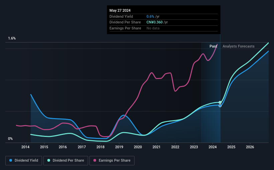
Task: Click the 0.6% Dividend Yield tooltip value
Action: pyautogui.click(x=150, y=16)
